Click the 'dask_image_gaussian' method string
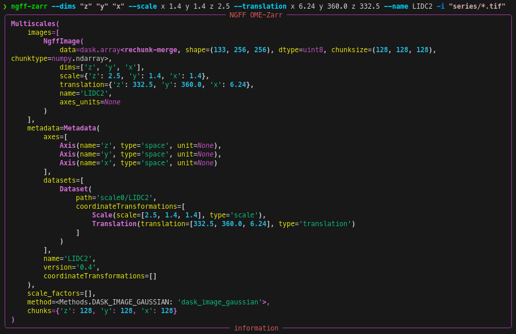The height and width of the screenshot is (334, 516). [x=219, y=302]
